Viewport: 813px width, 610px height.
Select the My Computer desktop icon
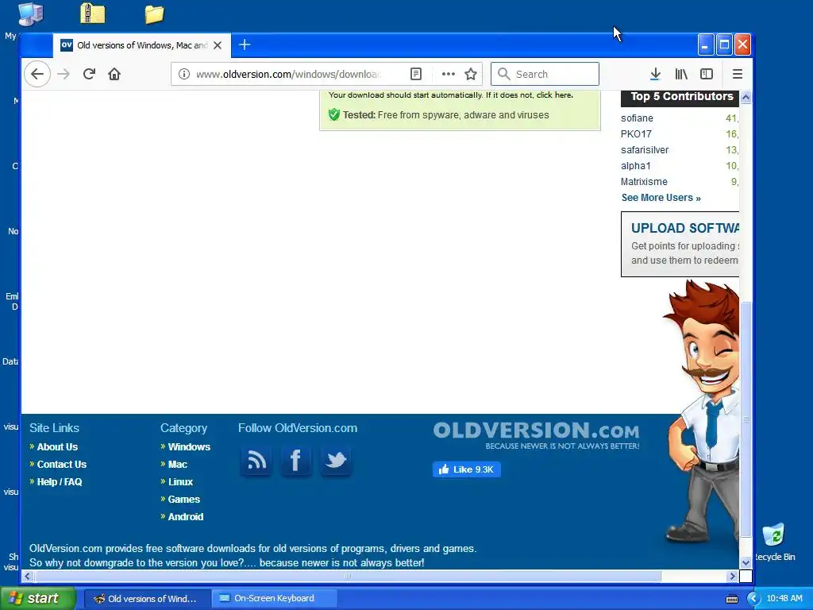[30, 14]
